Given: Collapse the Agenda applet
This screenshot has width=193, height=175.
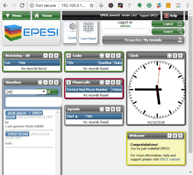Looking at the screenshot, I should tap(108, 109).
